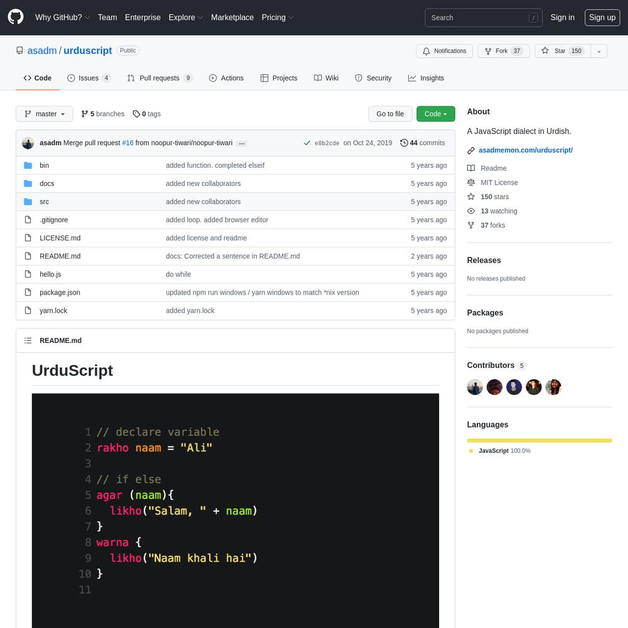Viewport: 628px width, 628px height.
Task: Click the eye icon beside 13 watching
Action: pos(471,211)
